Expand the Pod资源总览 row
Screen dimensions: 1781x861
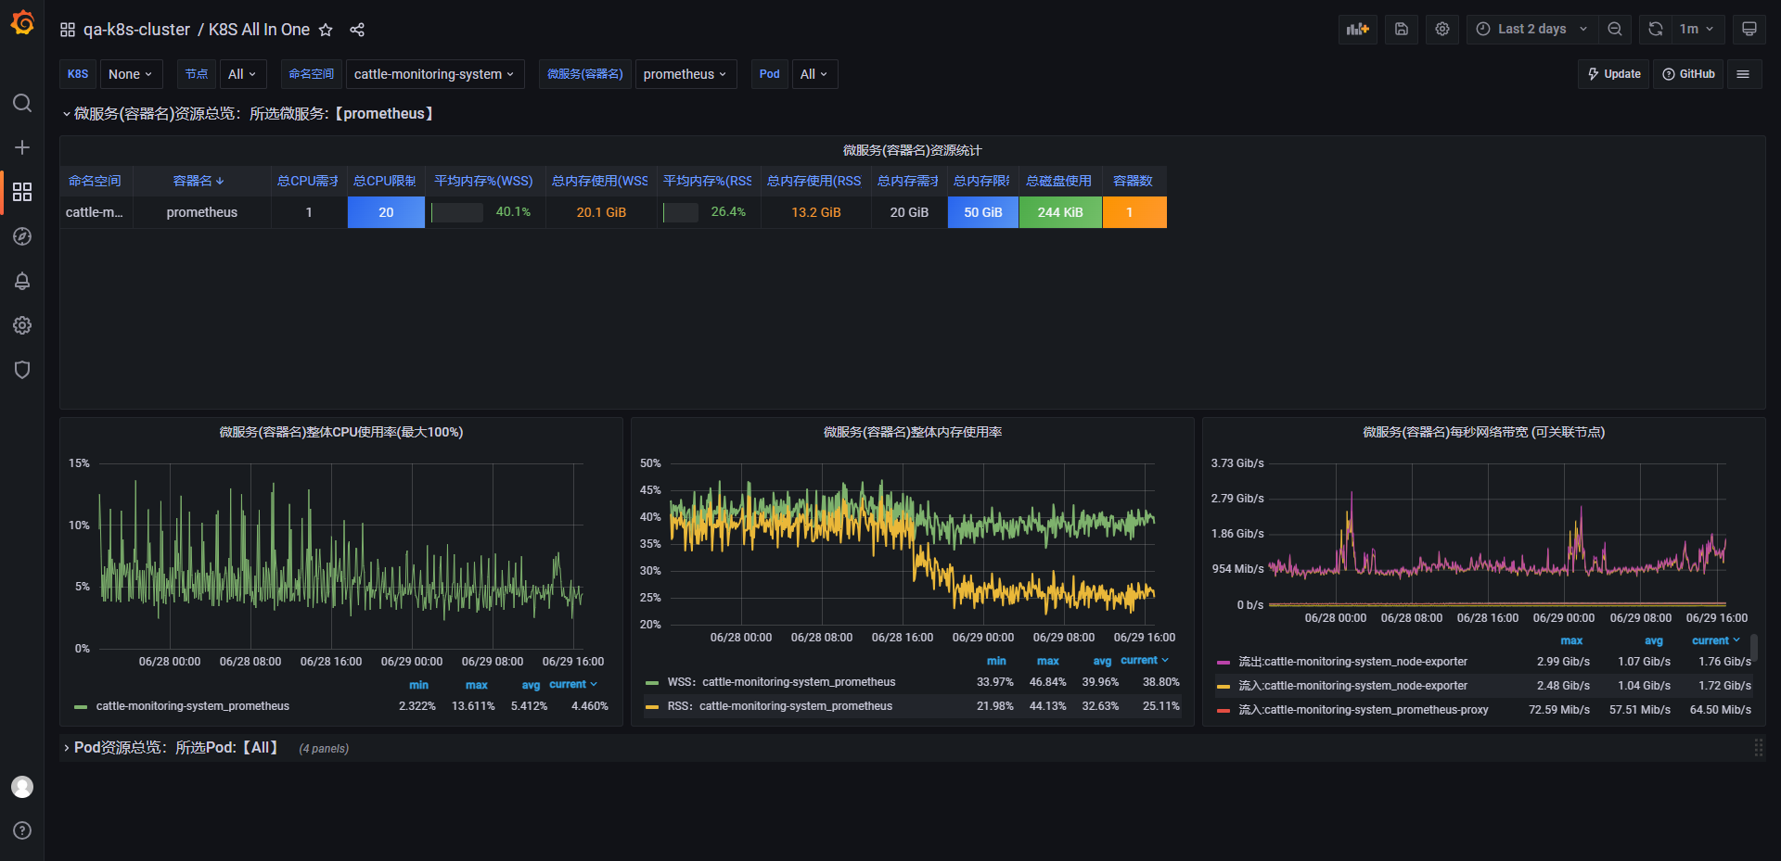click(175, 748)
